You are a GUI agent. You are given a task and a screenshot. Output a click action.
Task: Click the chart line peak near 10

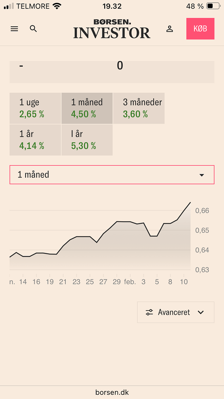tap(190, 203)
